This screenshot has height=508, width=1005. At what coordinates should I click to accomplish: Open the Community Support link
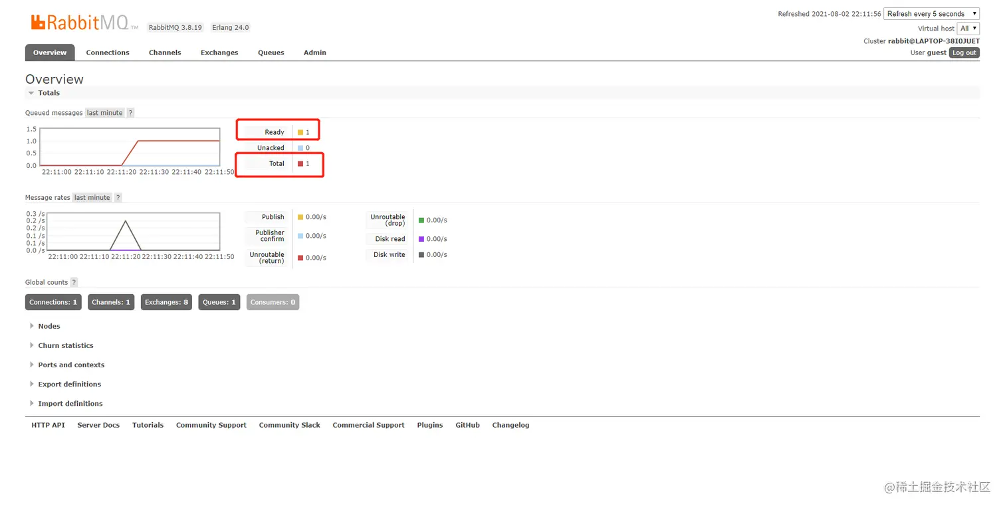(211, 425)
